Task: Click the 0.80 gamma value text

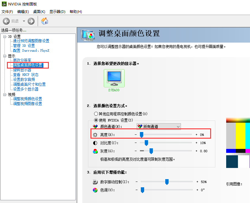Action: 204,151
